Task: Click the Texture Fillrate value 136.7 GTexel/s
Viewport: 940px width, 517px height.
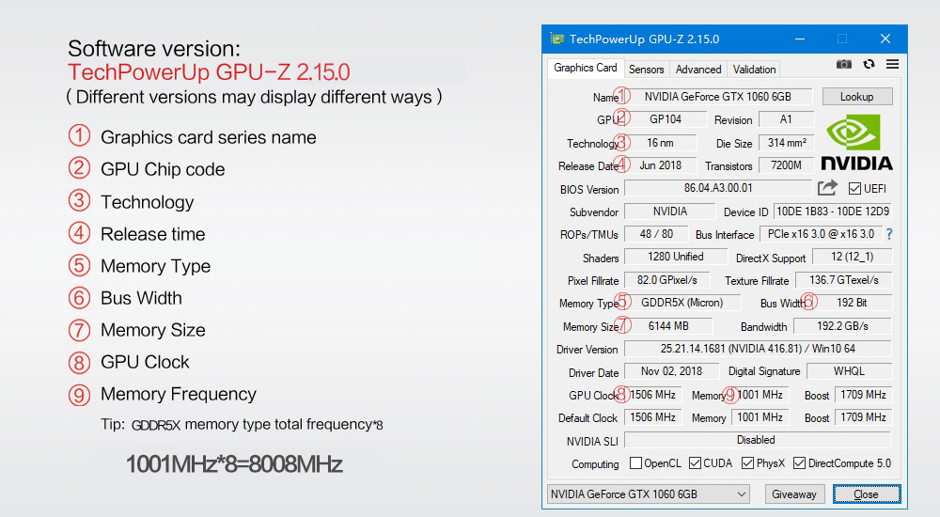Action: (843, 280)
